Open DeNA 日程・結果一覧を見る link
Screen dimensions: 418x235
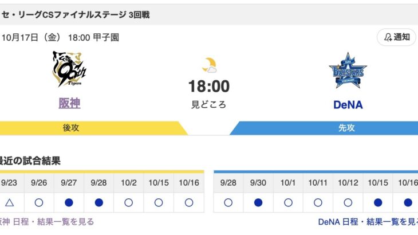click(368, 222)
